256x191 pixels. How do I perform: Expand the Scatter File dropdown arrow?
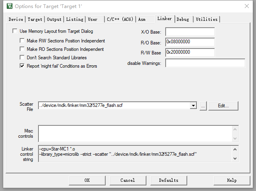pos(193,106)
